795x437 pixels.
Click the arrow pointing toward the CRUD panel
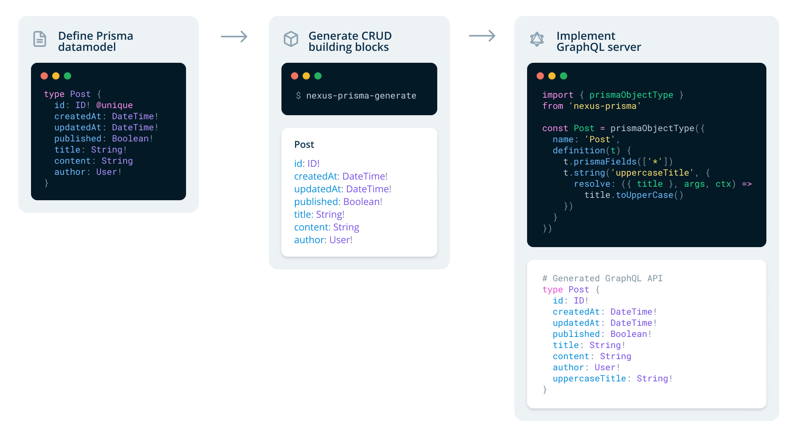tap(234, 37)
